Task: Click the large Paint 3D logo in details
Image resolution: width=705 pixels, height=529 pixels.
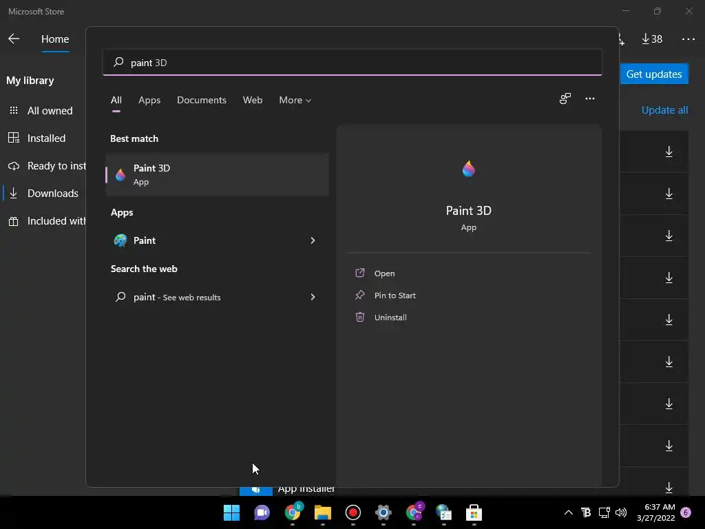Action: [x=468, y=169]
